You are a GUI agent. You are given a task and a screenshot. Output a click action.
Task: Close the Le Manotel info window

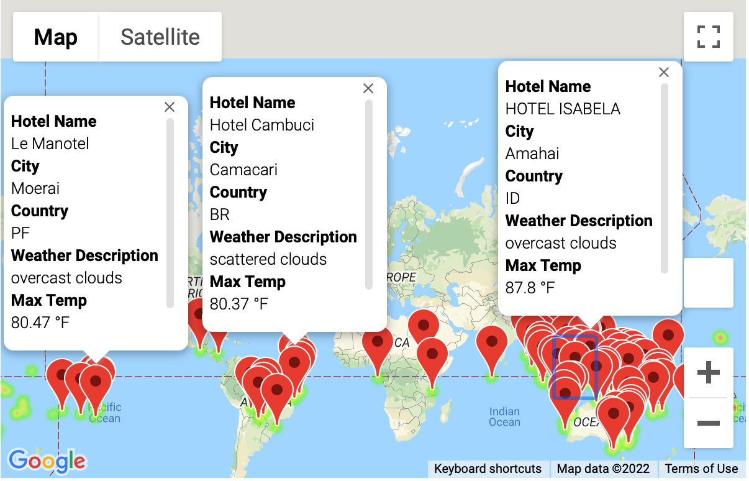pos(169,107)
